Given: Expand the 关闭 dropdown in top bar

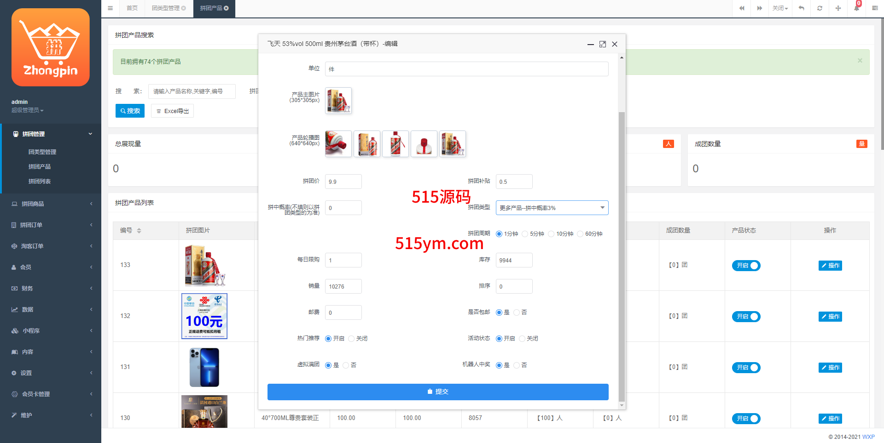Looking at the screenshot, I should click(x=780, y=8).
